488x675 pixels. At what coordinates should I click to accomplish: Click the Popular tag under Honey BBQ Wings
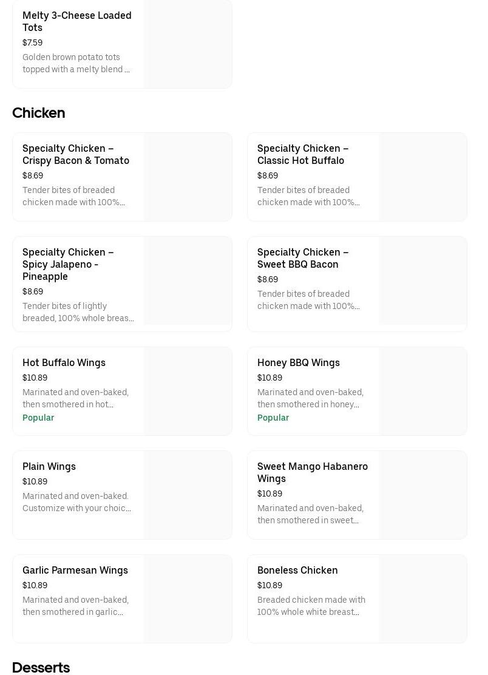coord(273,418)
